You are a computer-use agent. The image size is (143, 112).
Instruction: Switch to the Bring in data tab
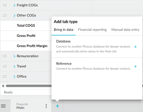(63, 30)
